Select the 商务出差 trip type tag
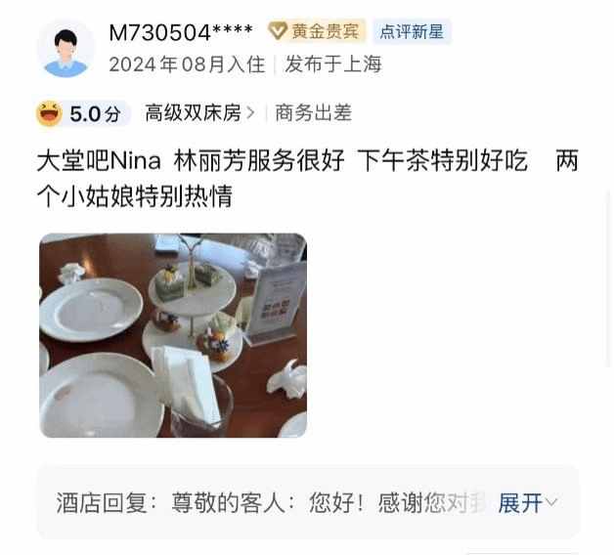The image size is (614, 555). point(313,113)
